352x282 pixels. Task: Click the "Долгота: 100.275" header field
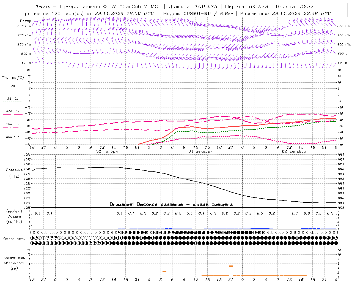(x=193, y=7)
